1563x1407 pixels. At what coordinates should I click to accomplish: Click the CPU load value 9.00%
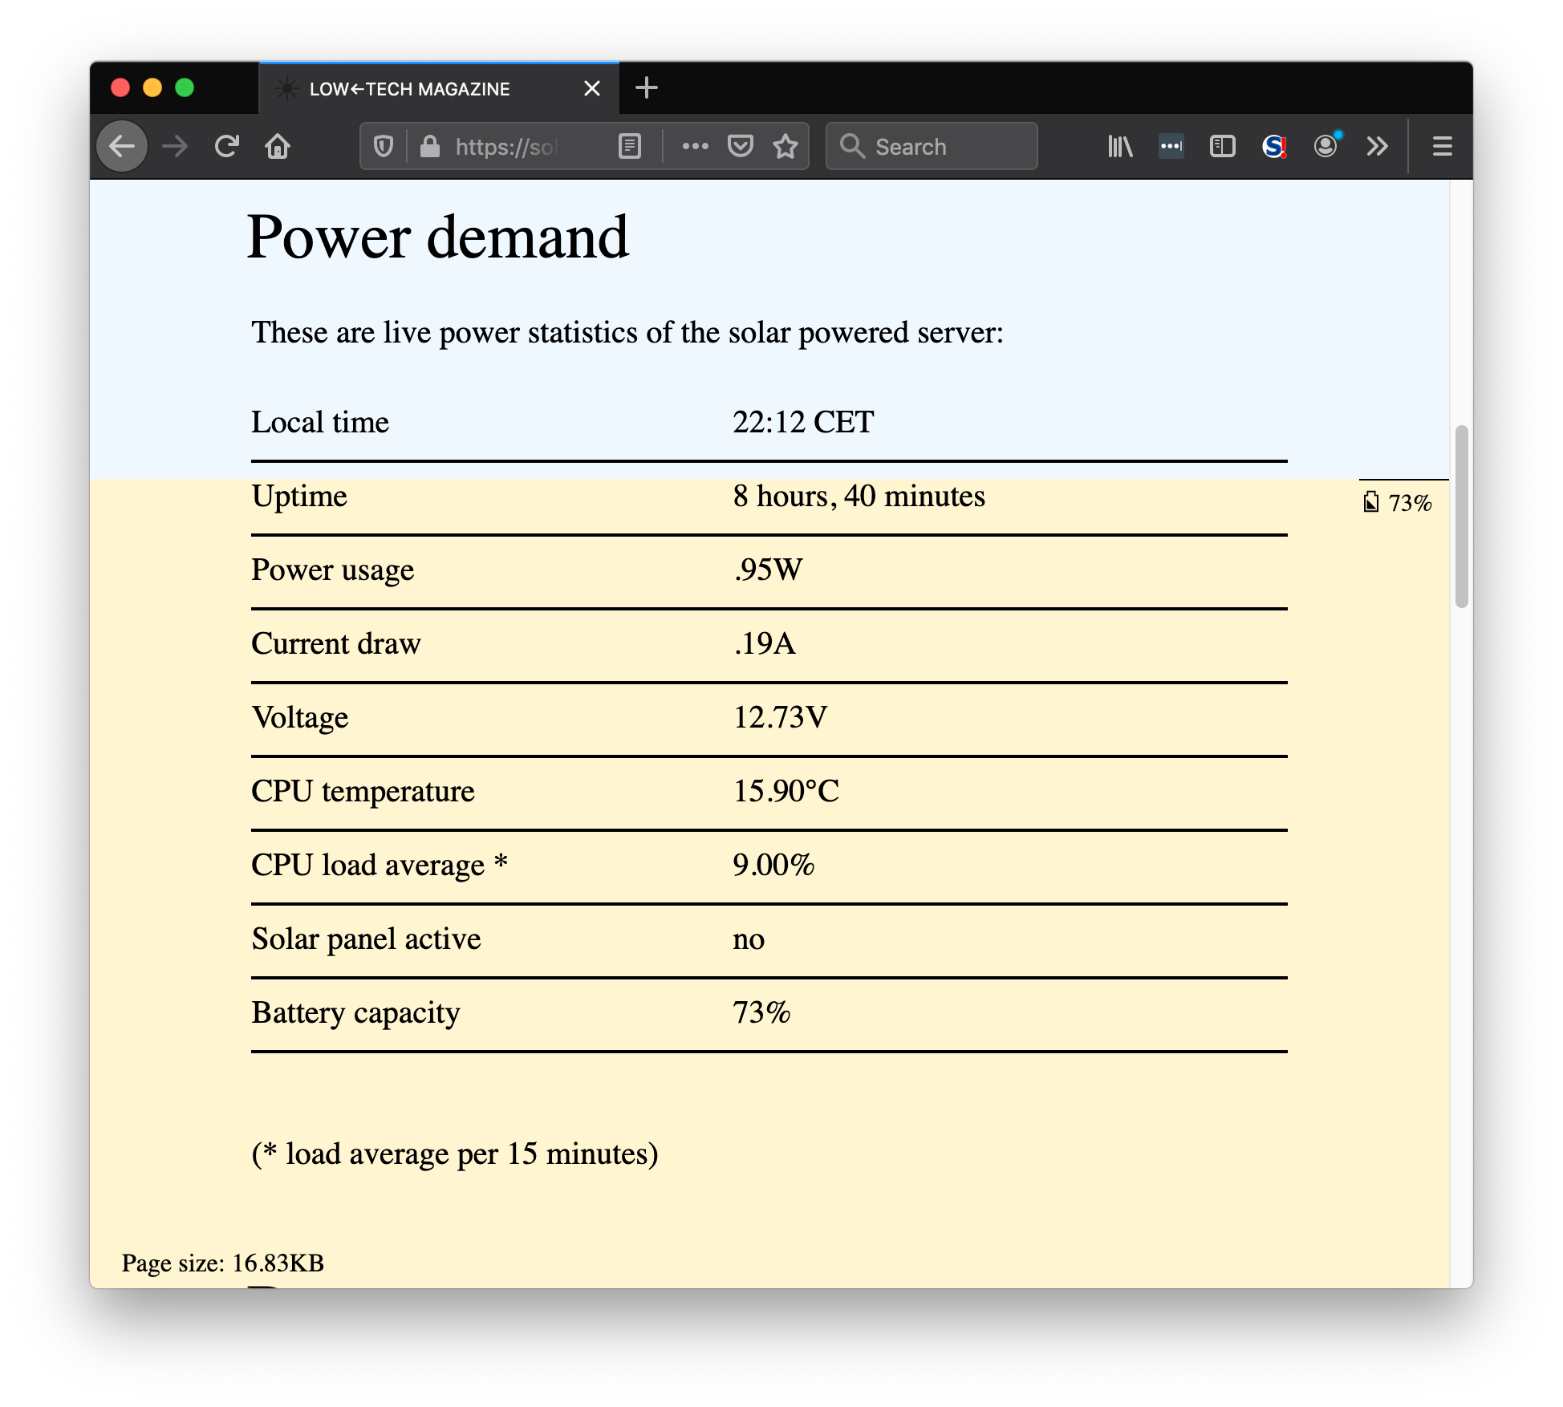point(773,865)
